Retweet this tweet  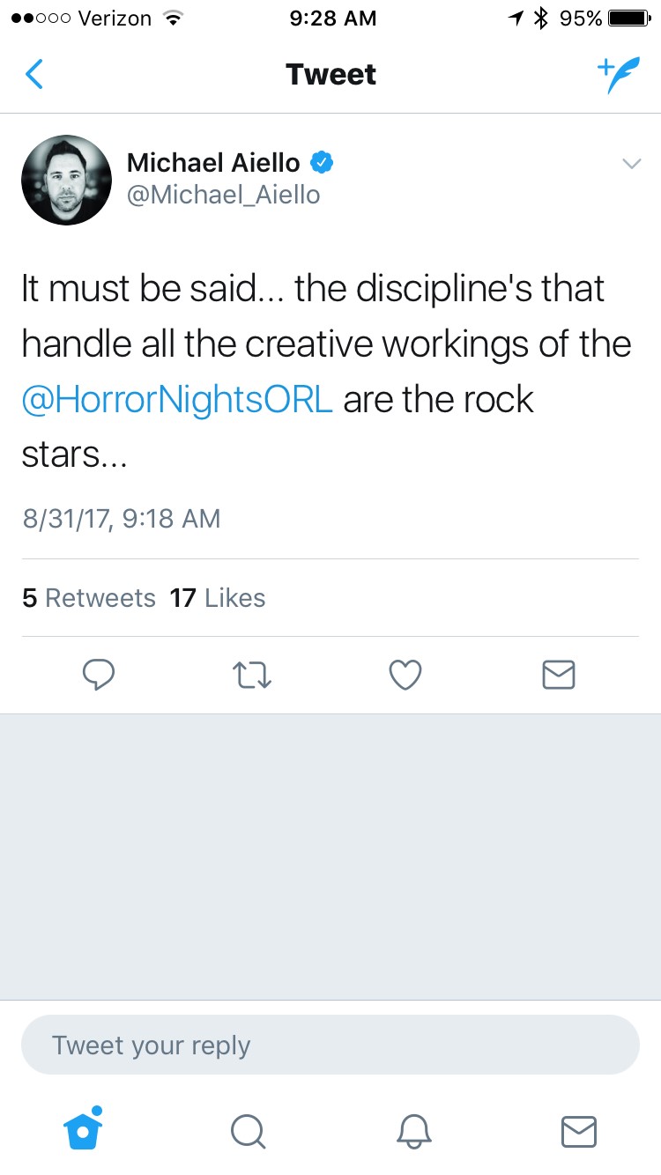(252, 675)
